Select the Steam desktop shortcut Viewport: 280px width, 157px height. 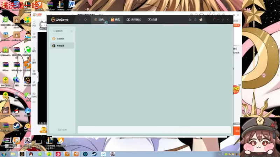tap(16, 127)
